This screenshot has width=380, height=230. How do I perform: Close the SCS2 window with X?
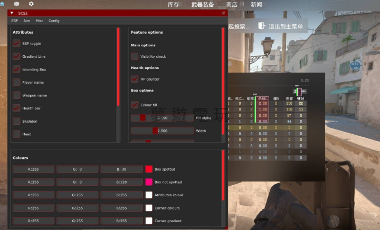223,13
